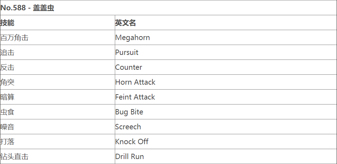Click the 百万角击 skill cell
The image size is (337, 164).
tap(15, 38)
